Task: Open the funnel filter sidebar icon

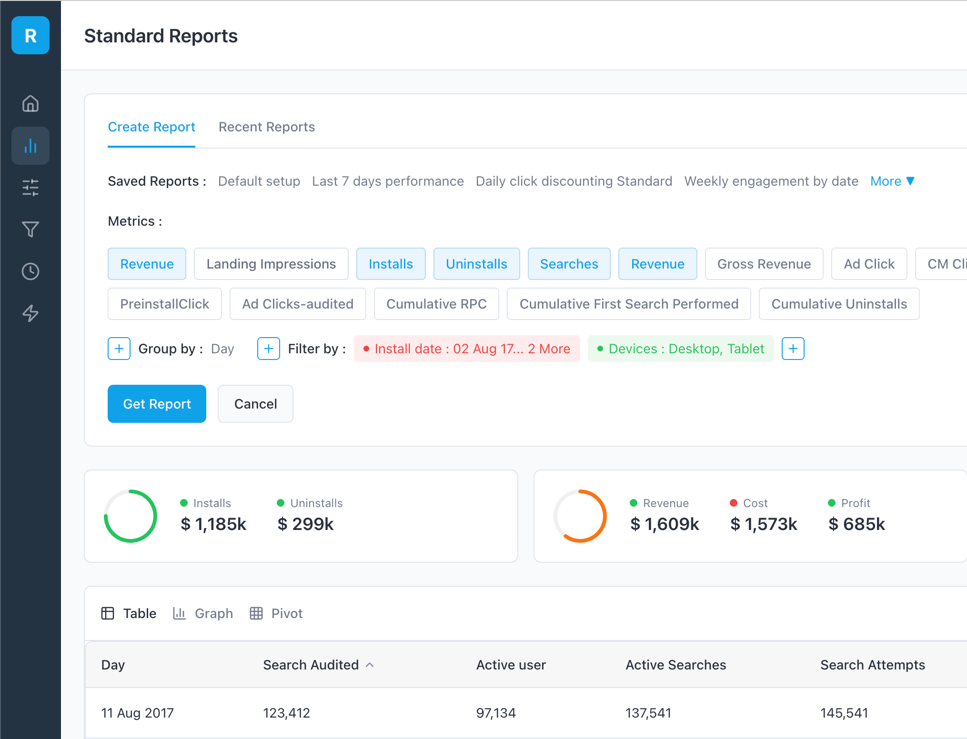Action: point(30,230)
